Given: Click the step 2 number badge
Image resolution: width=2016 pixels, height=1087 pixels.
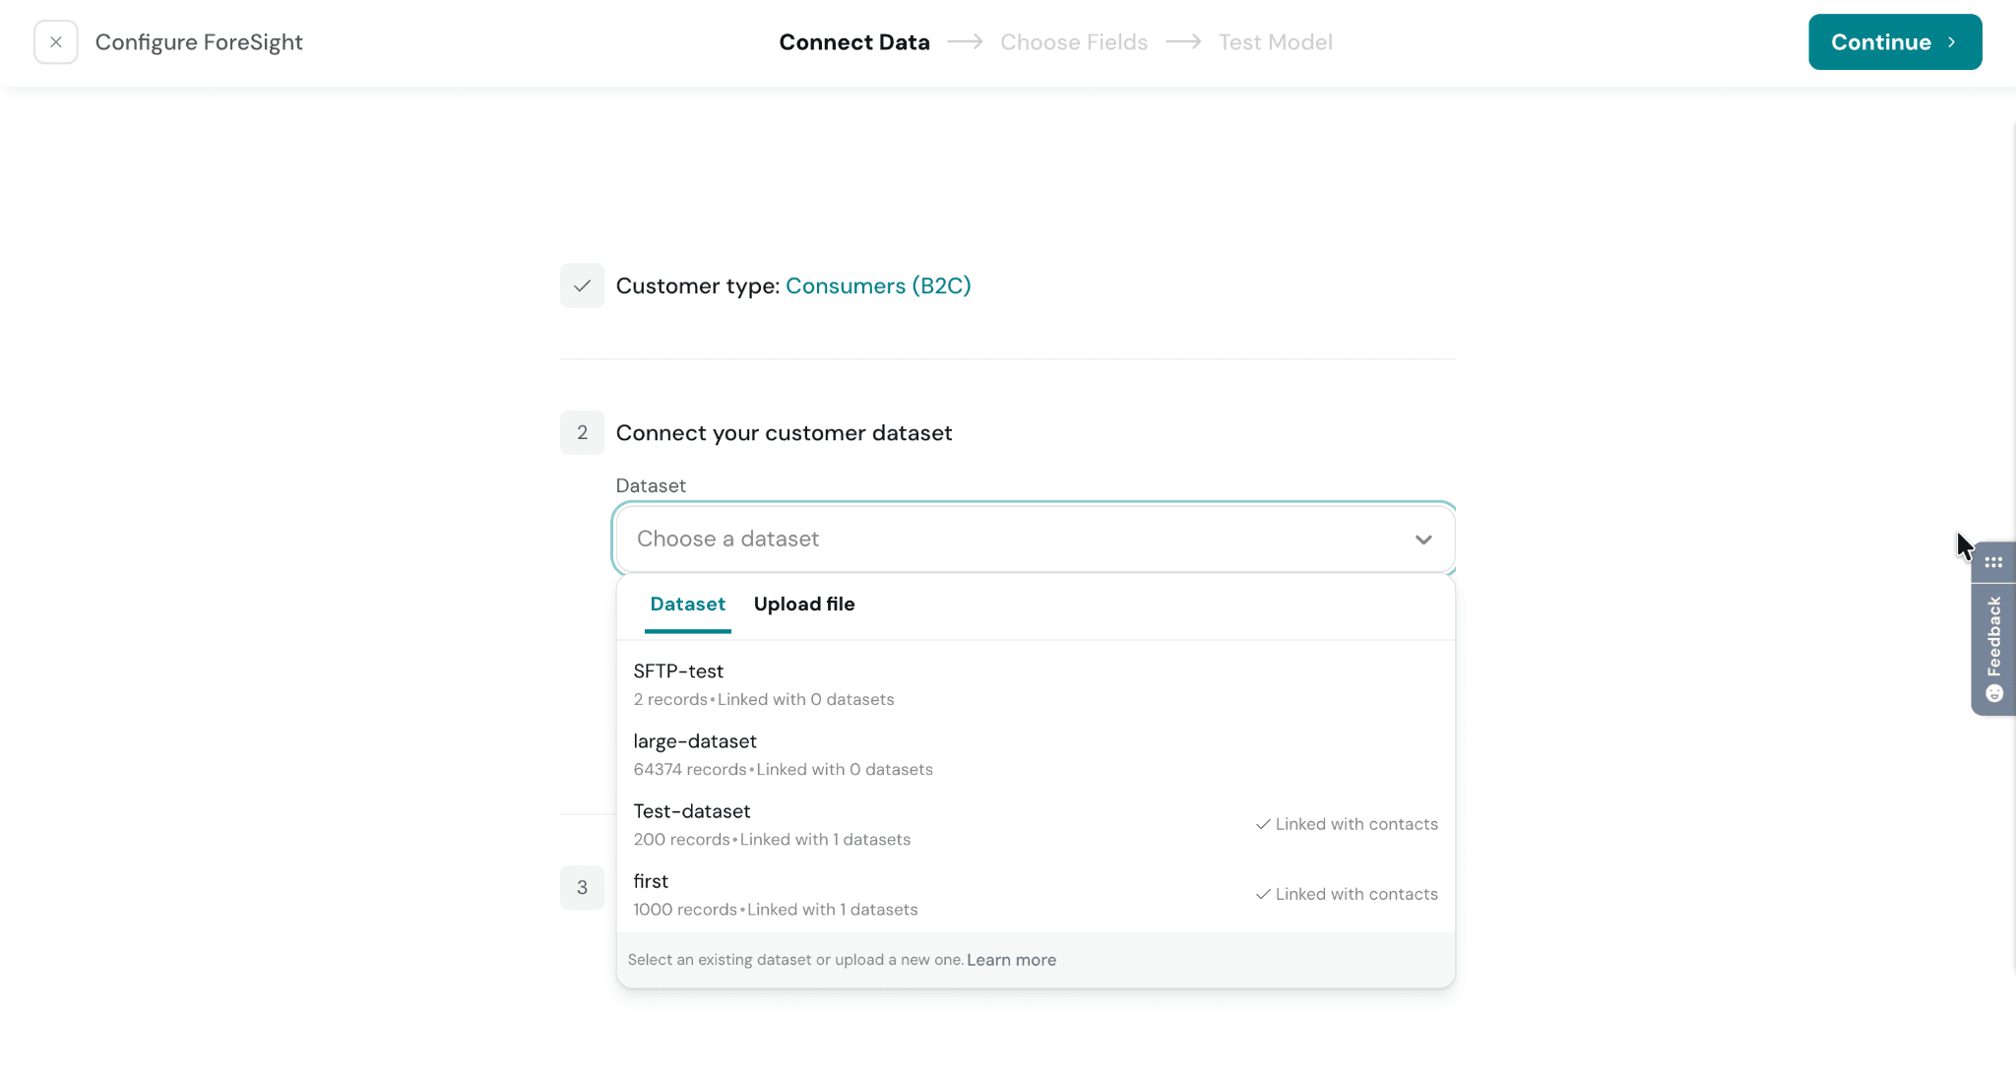Looking at the screenshot, I should (582, 432).
